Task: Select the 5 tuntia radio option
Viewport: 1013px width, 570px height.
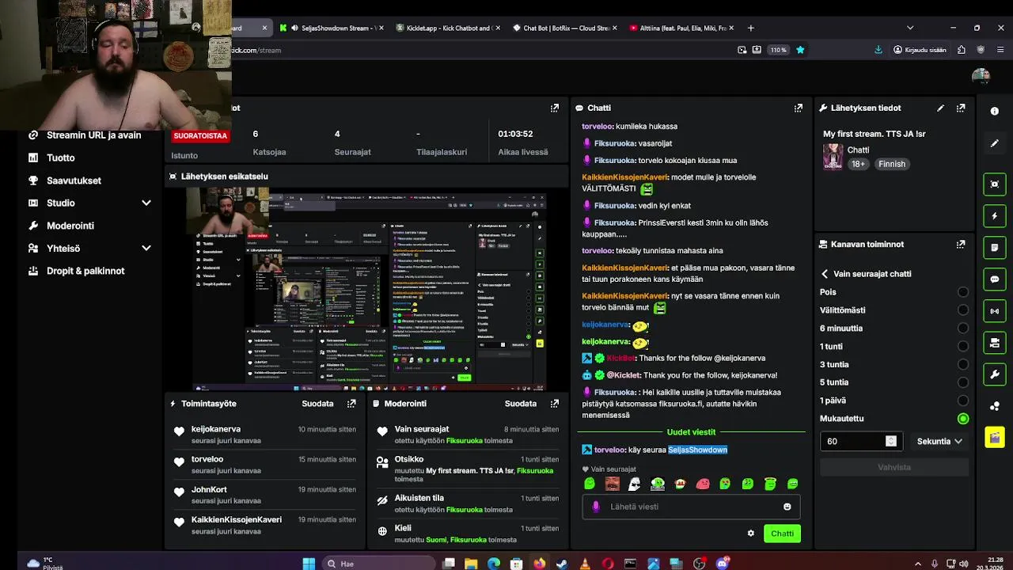Action: (x=963, y=382)
